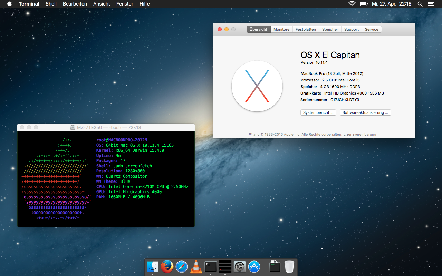This screenshot has width=442, height=276.
Task: Switch to the Service tab
Action: (x=372, y=29)
